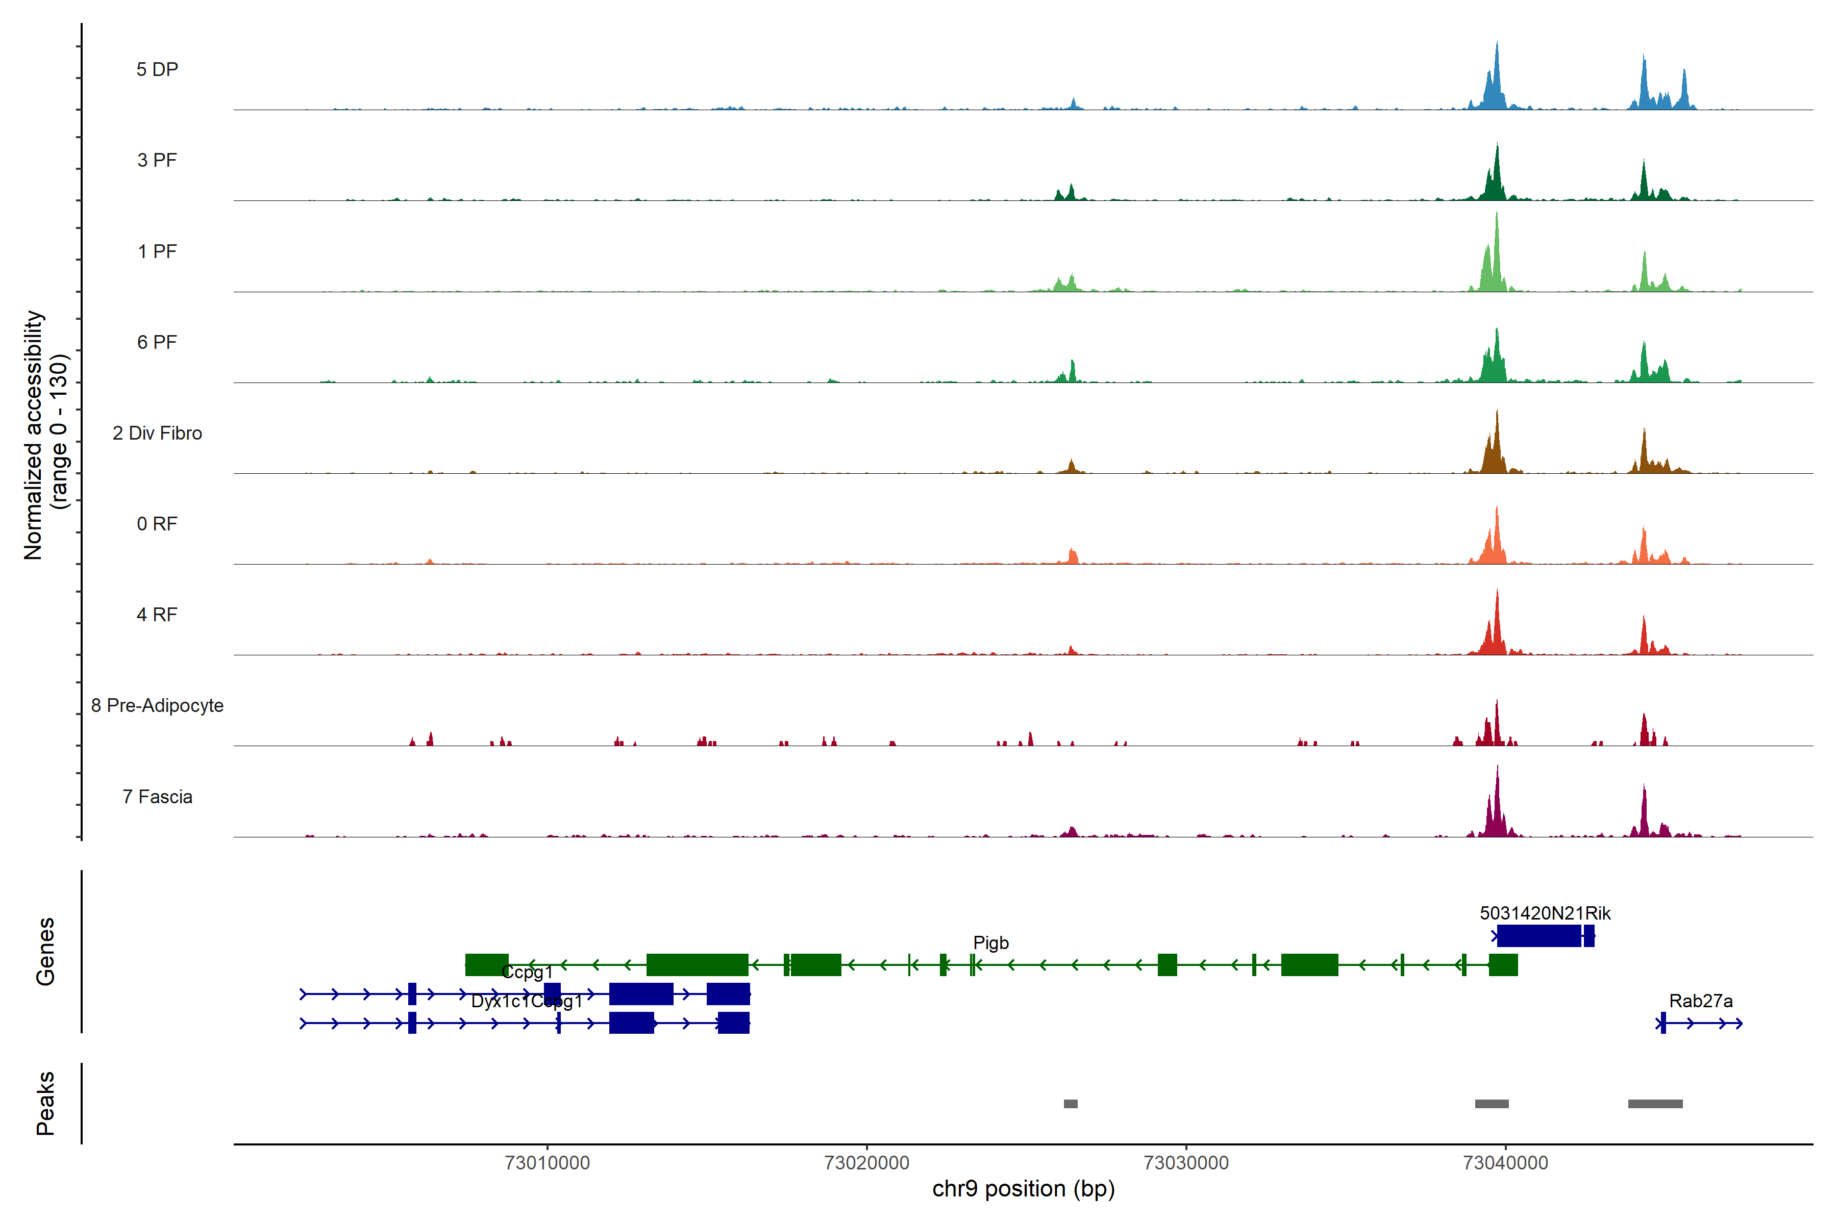Click the 3 PF track label
This screenshot has width=1837, height=1224.
[x=157, y=160]
